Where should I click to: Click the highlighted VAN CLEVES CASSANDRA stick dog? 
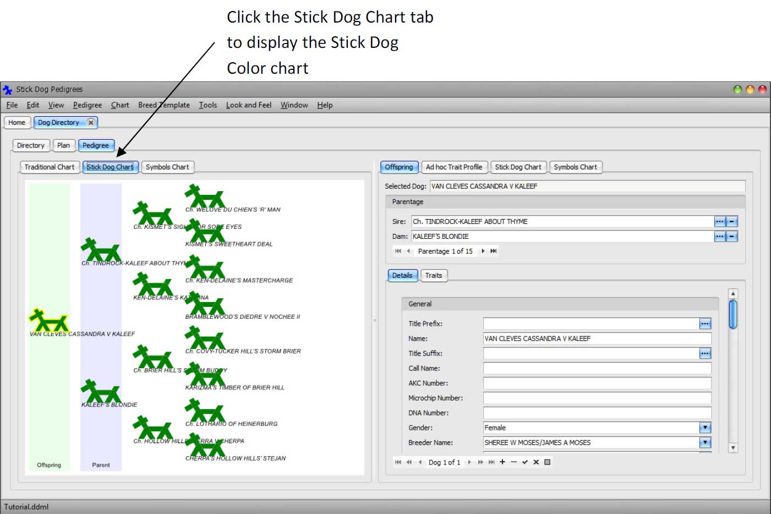[48, 320]
